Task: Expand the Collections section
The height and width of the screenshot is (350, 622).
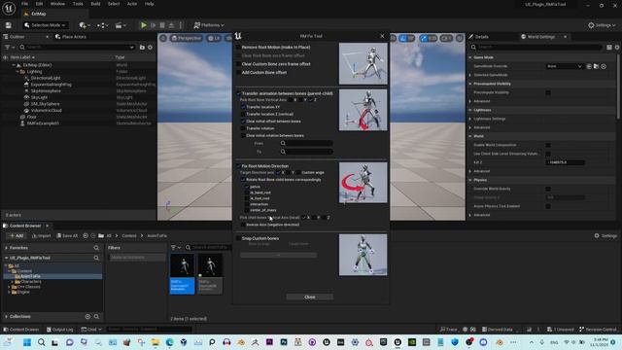Action: coord(7,316)
